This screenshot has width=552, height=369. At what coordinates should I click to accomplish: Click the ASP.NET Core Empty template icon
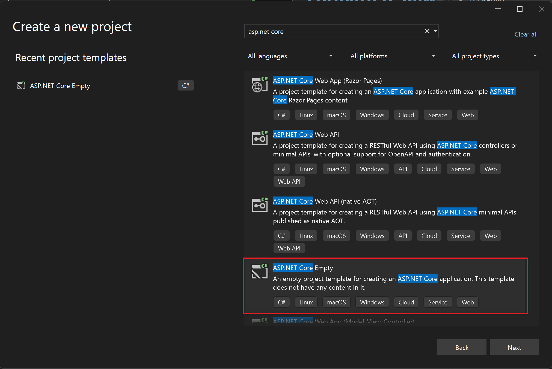[259, 271]
